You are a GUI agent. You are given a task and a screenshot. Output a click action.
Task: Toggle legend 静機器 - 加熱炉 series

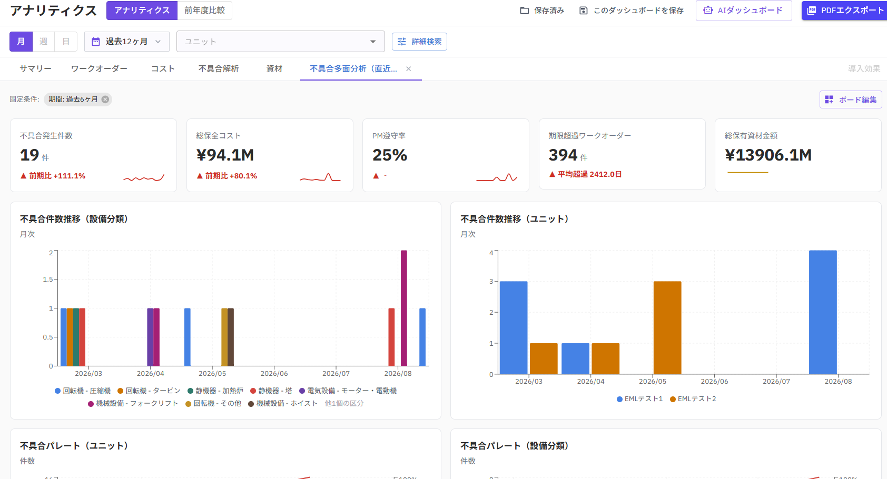[215, 391]
